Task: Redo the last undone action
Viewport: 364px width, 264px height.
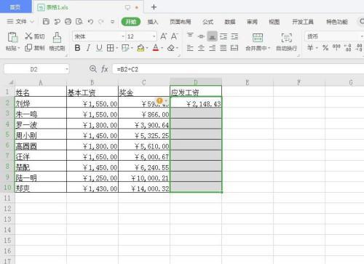Action: tap(101, 22)
